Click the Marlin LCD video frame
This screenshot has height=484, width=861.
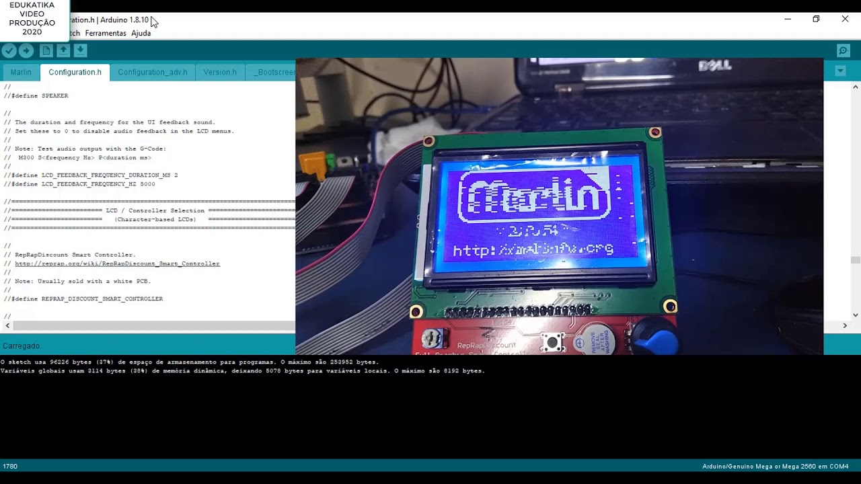coord(559,206)
